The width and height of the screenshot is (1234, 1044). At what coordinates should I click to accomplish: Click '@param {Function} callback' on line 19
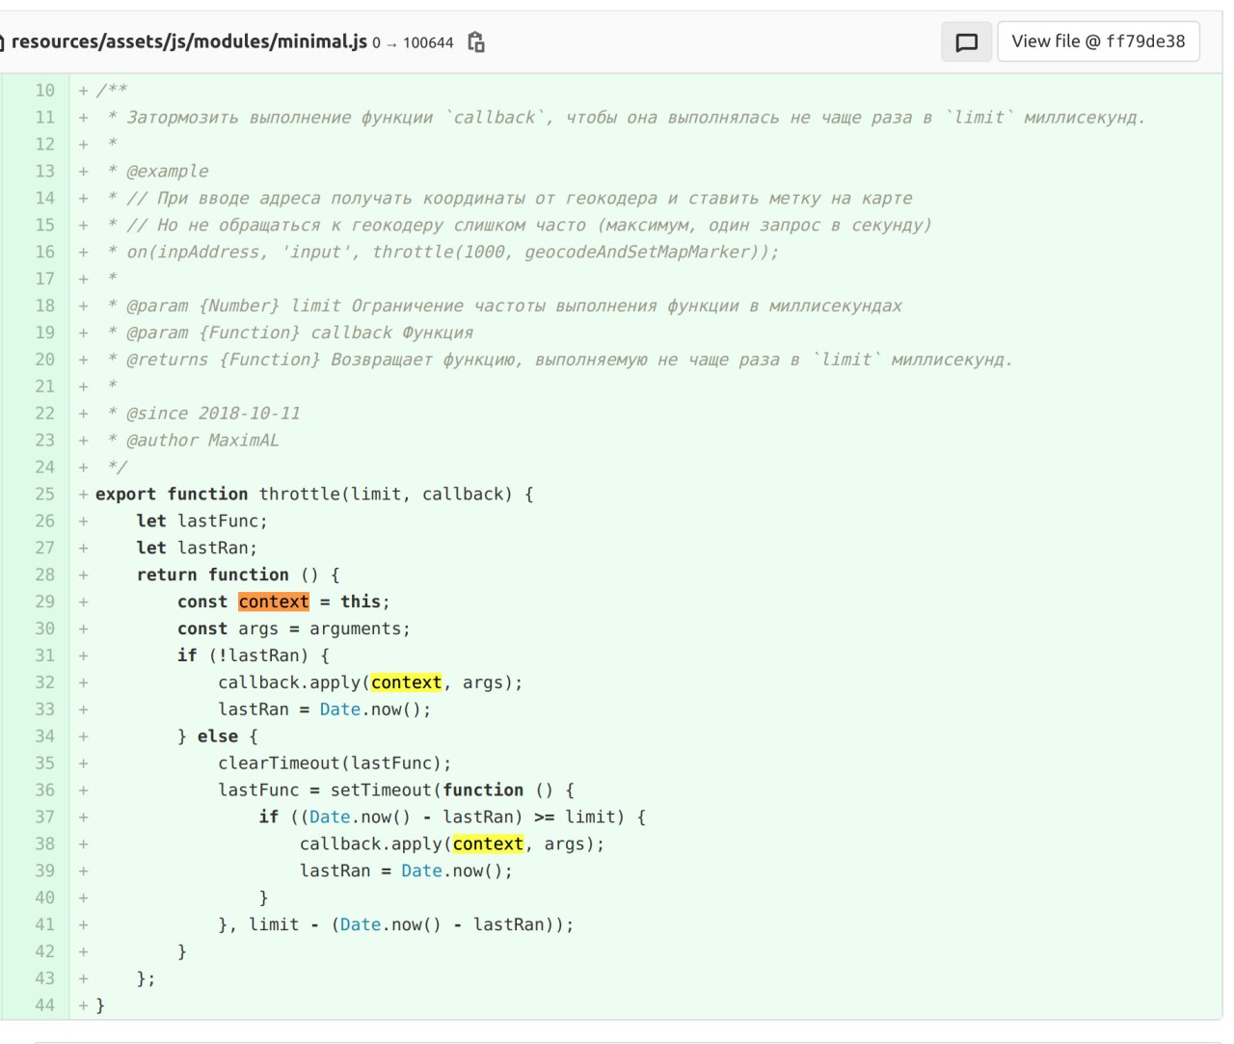click(x=258, y=334)
